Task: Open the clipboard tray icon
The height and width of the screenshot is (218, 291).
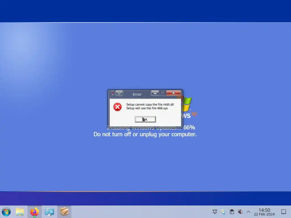Action: (232, 212)
